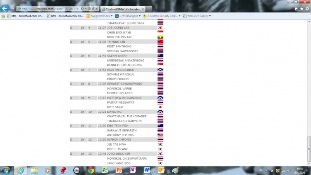Click the vertical page scrollbar

pos(309,149)
